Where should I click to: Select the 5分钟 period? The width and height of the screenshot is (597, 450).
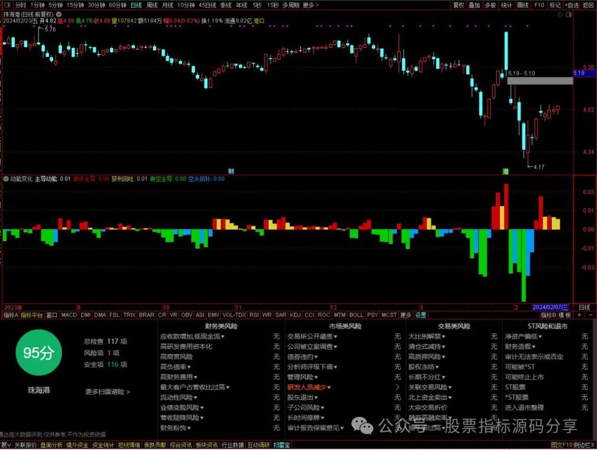pyautogui.click(x=56, y=5)
